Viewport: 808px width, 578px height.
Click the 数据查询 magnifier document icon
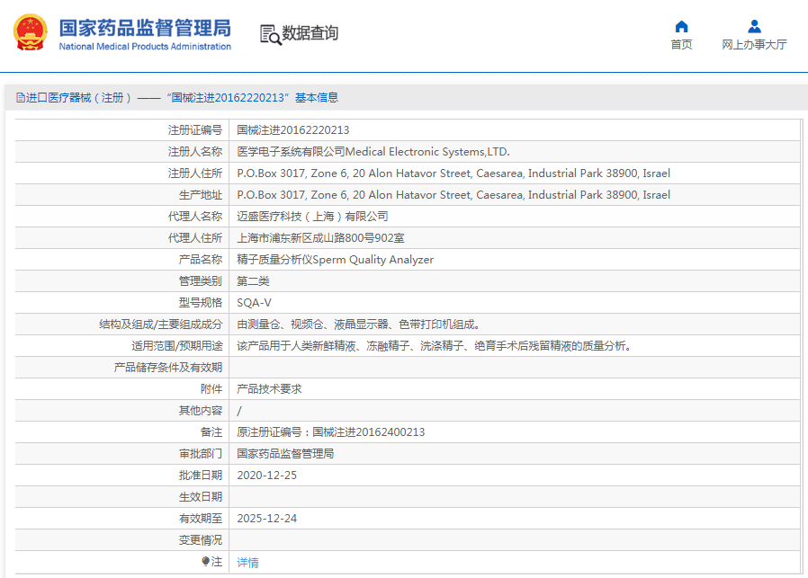(x=270, y=34)
